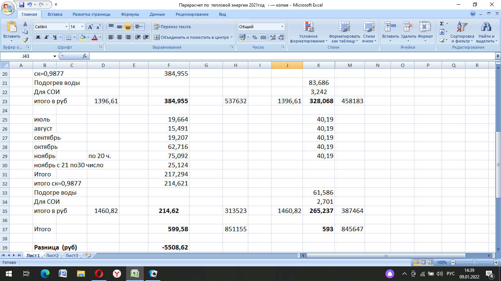Click the increase indent icon
The image size is (501, 281).
pos(146,37)
